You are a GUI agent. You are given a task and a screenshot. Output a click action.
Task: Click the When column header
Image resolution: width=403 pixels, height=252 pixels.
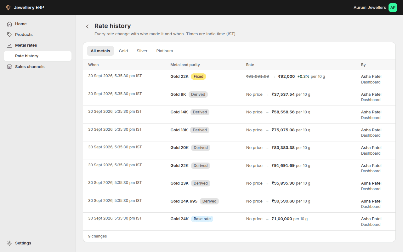94,65
